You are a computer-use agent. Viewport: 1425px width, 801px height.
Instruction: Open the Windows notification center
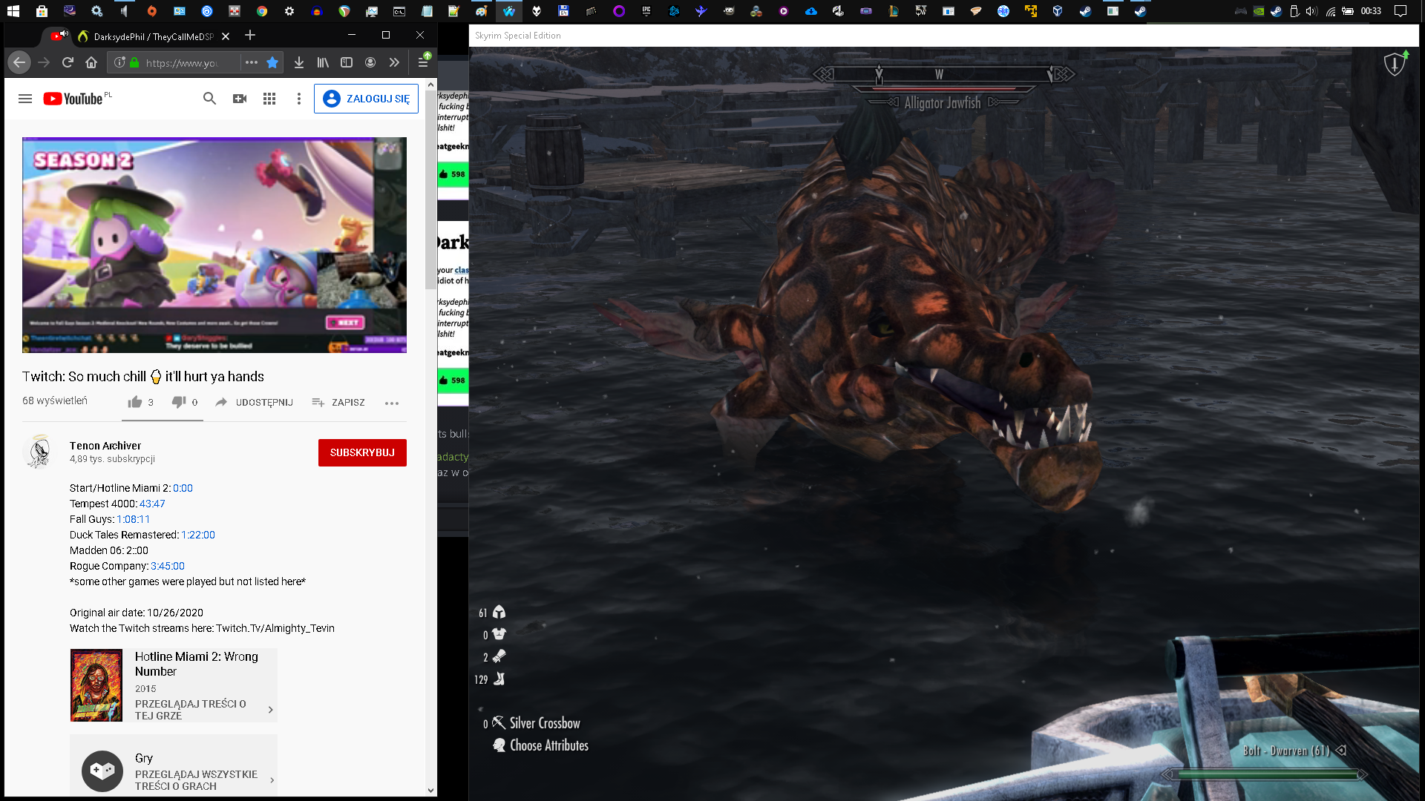coord(1401,11)
